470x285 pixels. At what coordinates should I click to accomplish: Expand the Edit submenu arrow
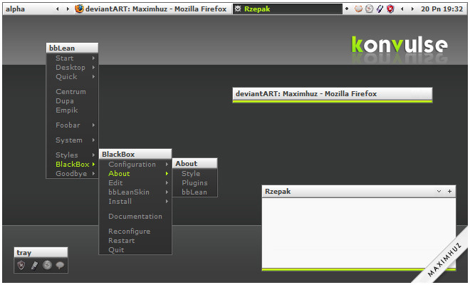(167, 183)
